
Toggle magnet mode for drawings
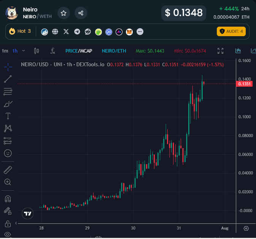8,199
